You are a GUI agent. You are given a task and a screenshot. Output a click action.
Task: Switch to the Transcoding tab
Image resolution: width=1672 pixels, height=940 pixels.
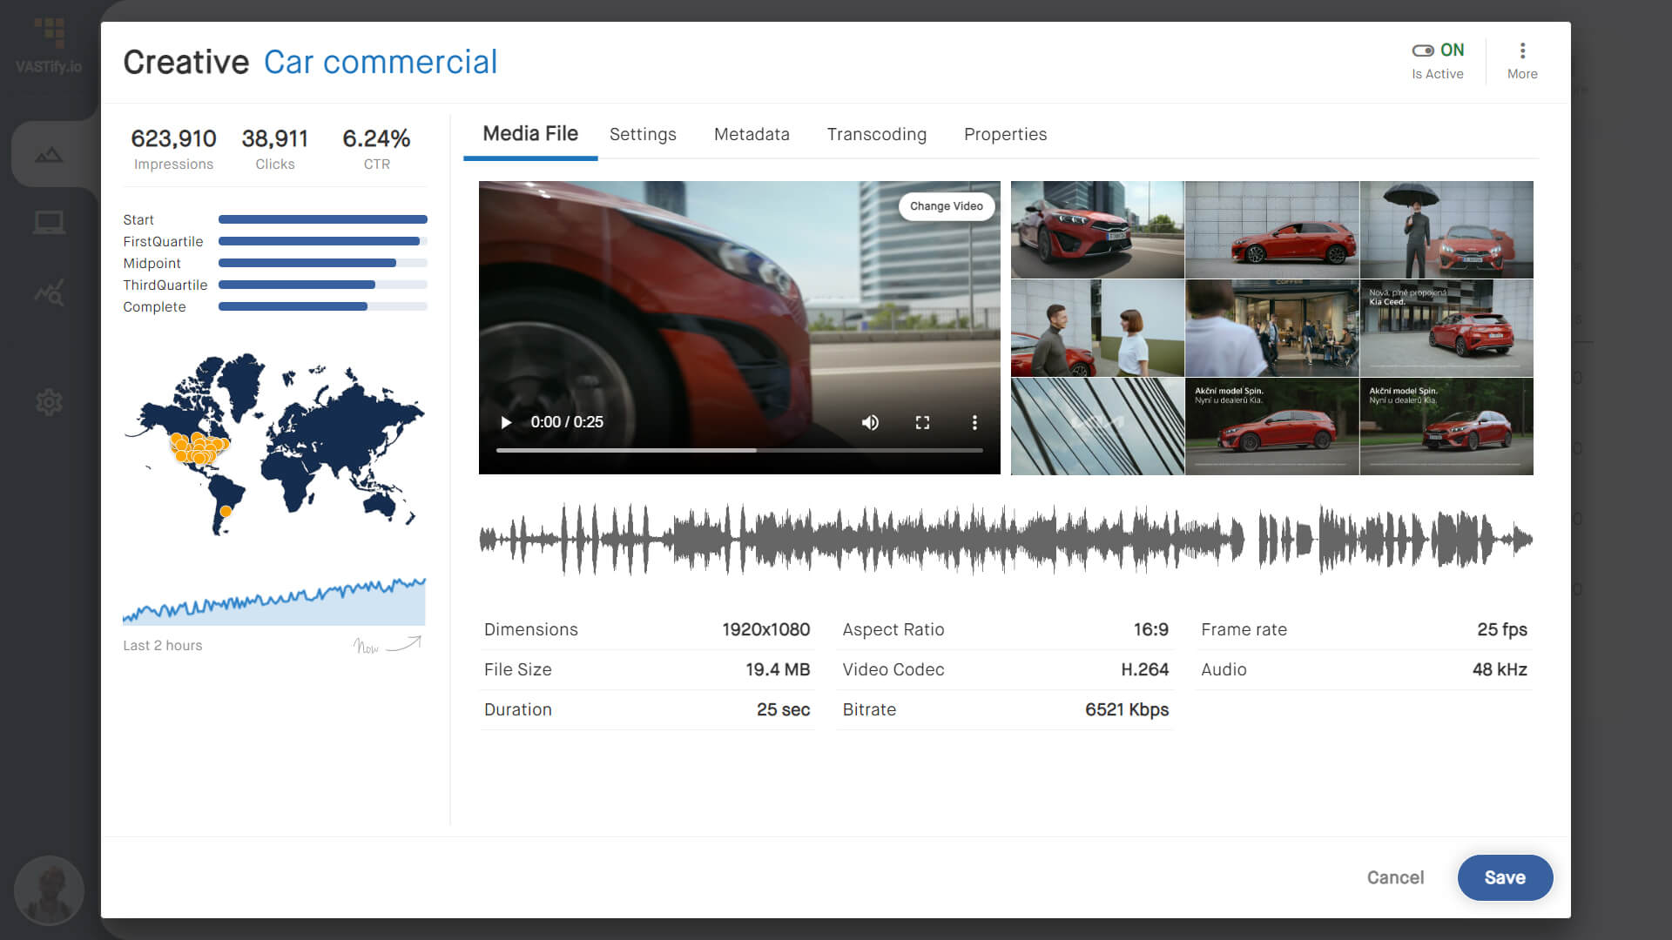point(876,134)
